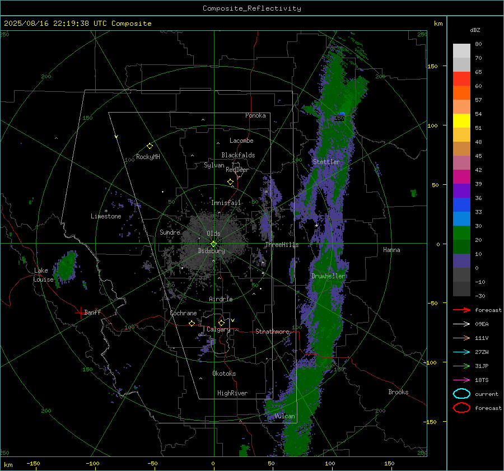This screenshot has width=504, height=471.
Task: Click the magenta 18TS arrow icon
Action: [x=461, y=380]
